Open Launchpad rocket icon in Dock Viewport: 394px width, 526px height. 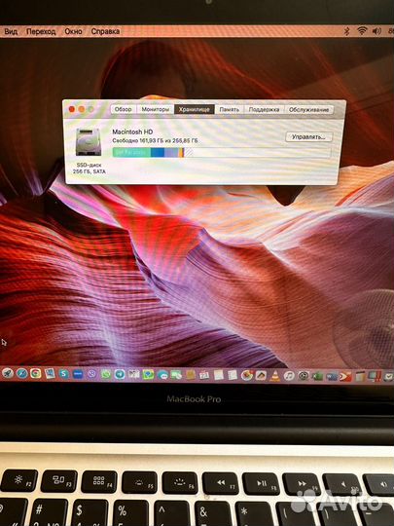8,374
